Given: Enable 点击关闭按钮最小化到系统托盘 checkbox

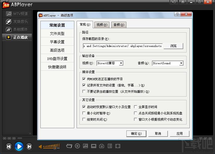Looking at the screenshot, I should pos(136,113).
